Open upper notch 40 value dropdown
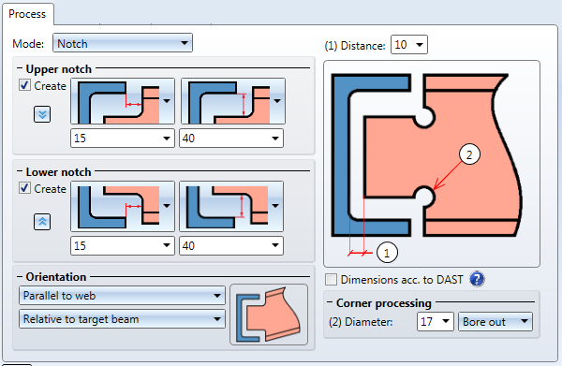Viewport: 562px width, 366px height. [231, 139]
